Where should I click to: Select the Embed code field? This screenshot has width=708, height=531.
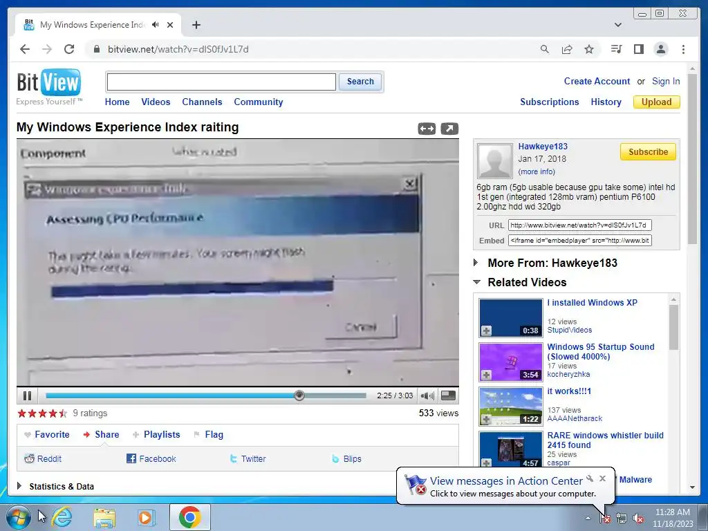coord(580,240)
